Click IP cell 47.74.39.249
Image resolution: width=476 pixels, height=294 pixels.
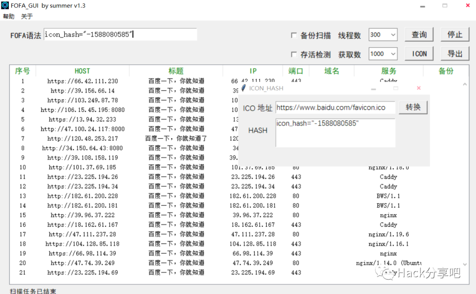pyautogui.click(x=253, y=263)
